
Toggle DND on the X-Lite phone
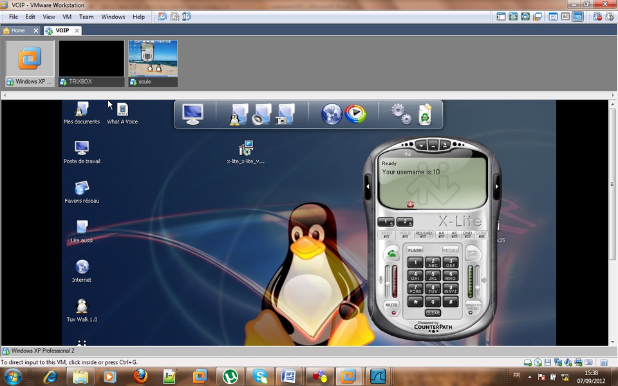click(x=467, y=234)
